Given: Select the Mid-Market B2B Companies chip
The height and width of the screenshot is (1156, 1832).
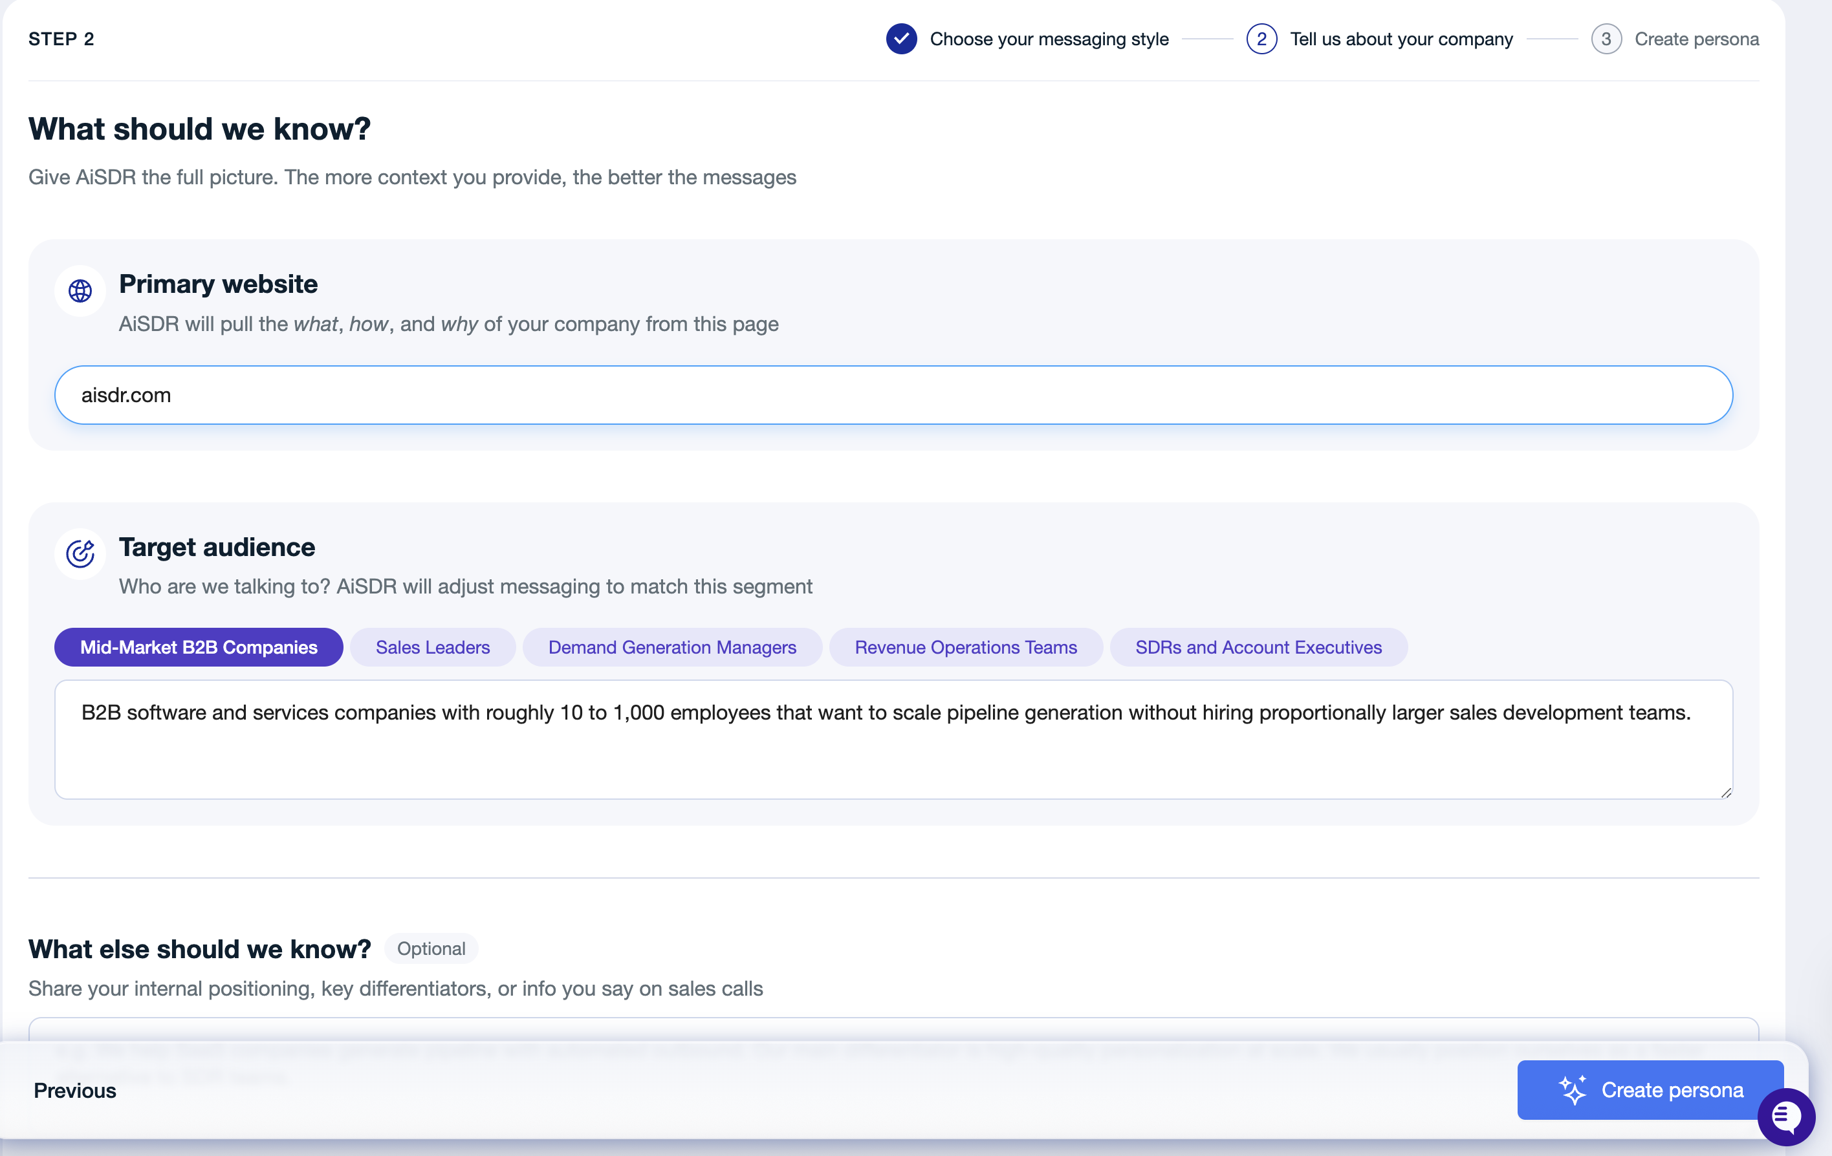Looking at the screenshot, I should tap(199, 647).
